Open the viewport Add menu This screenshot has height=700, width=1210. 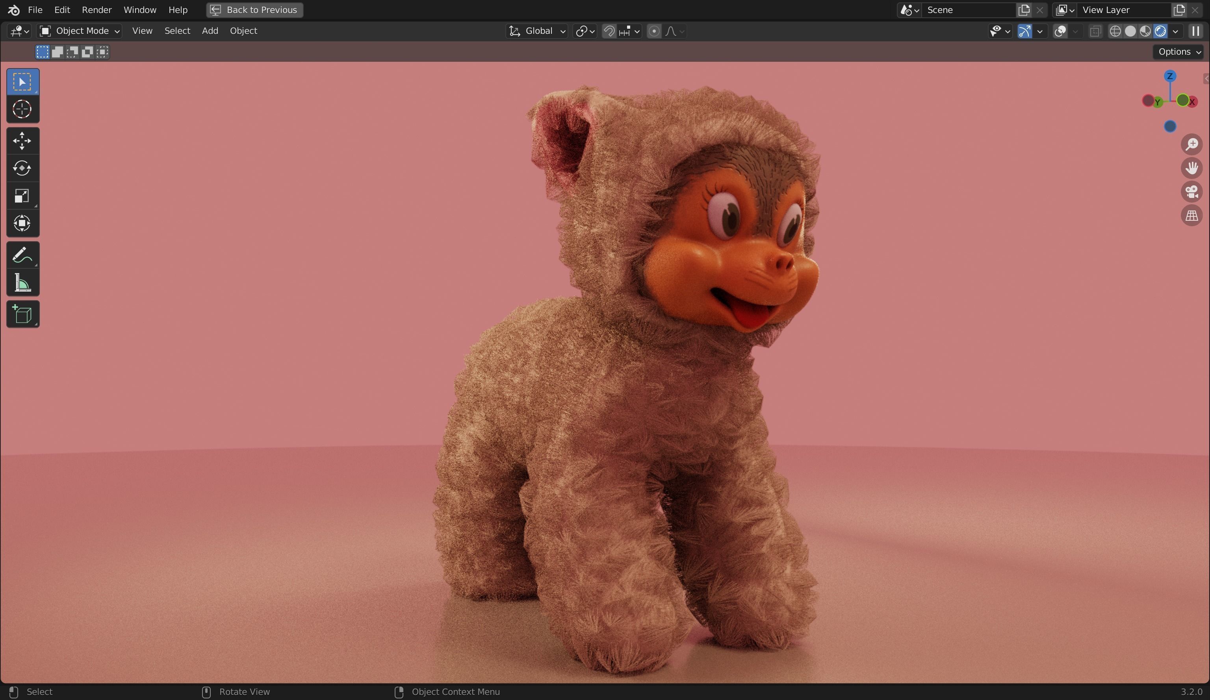pyautogui.click(x=210, y=31)
